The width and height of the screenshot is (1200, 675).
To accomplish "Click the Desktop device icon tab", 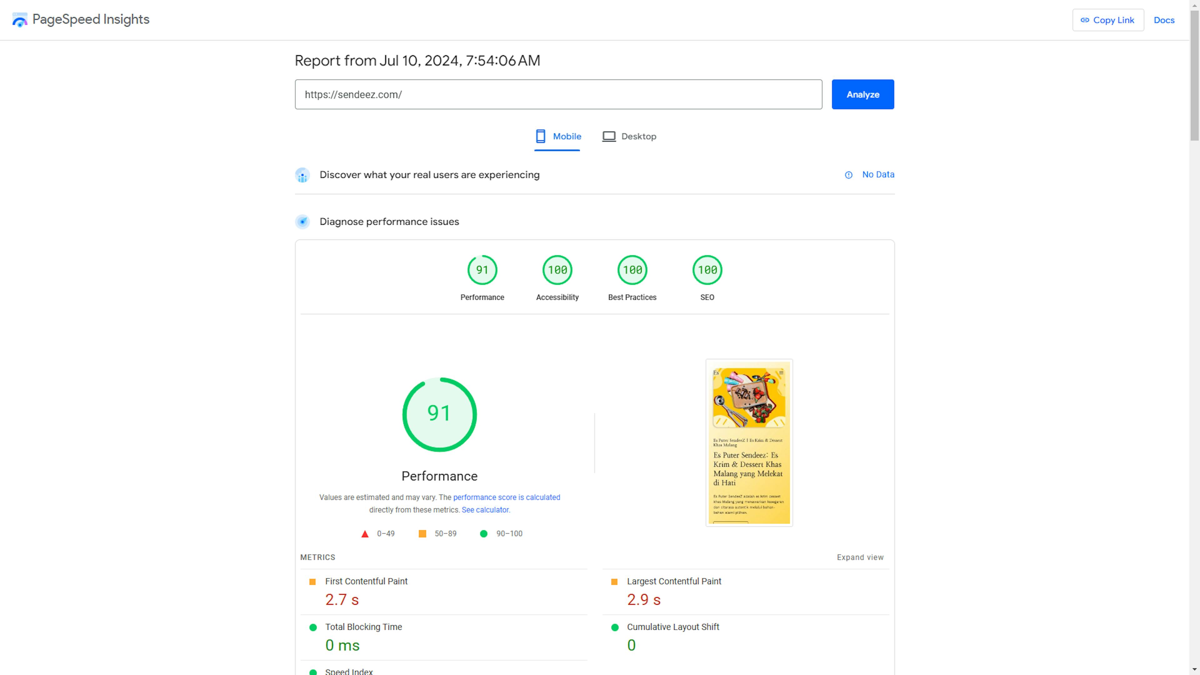I will coord(629,136).
